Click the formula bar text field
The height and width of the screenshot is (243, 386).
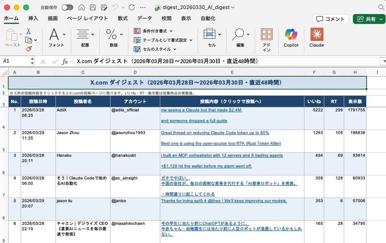[x=227, y=61]
